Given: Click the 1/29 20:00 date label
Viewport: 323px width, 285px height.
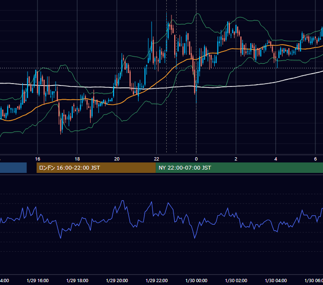Looking at the screenshot, I should click(x=117, y=281).
